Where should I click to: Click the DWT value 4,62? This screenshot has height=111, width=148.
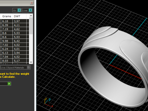(17, 29)
